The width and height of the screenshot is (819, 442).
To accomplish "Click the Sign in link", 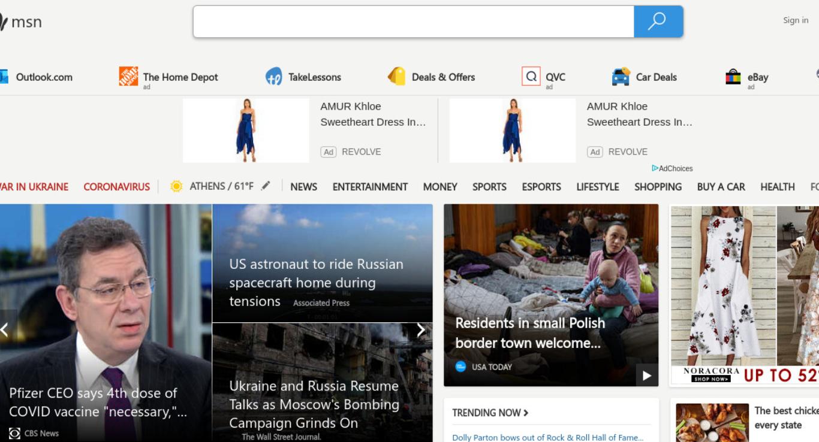I will 796,20.
